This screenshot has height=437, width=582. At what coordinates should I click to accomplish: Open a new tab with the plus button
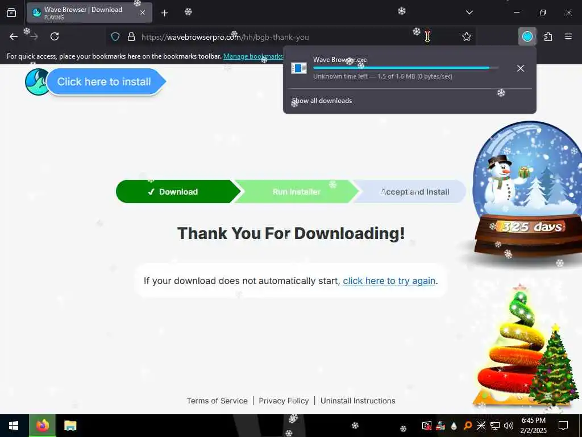click(x=164, y=13)
